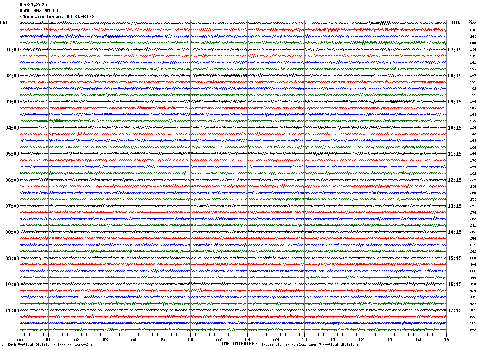Select the 06:00 CST time label
478x350 pixels.
[12, 180]
